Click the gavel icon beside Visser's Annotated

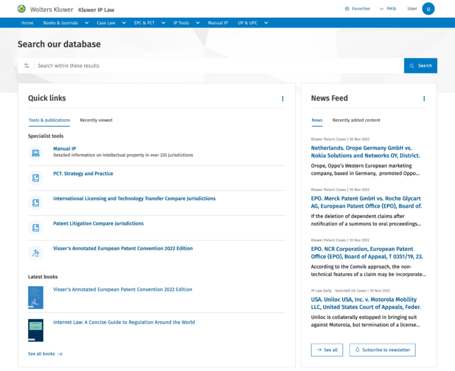(x=36, y=252)
